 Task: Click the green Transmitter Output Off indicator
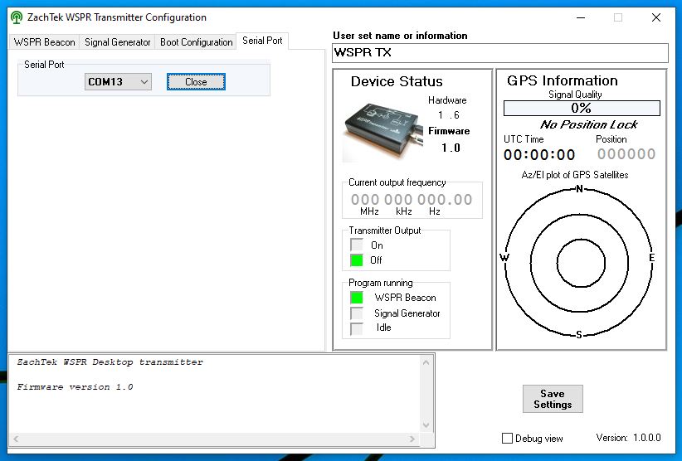pyautogui.click(x=357, y=260)
